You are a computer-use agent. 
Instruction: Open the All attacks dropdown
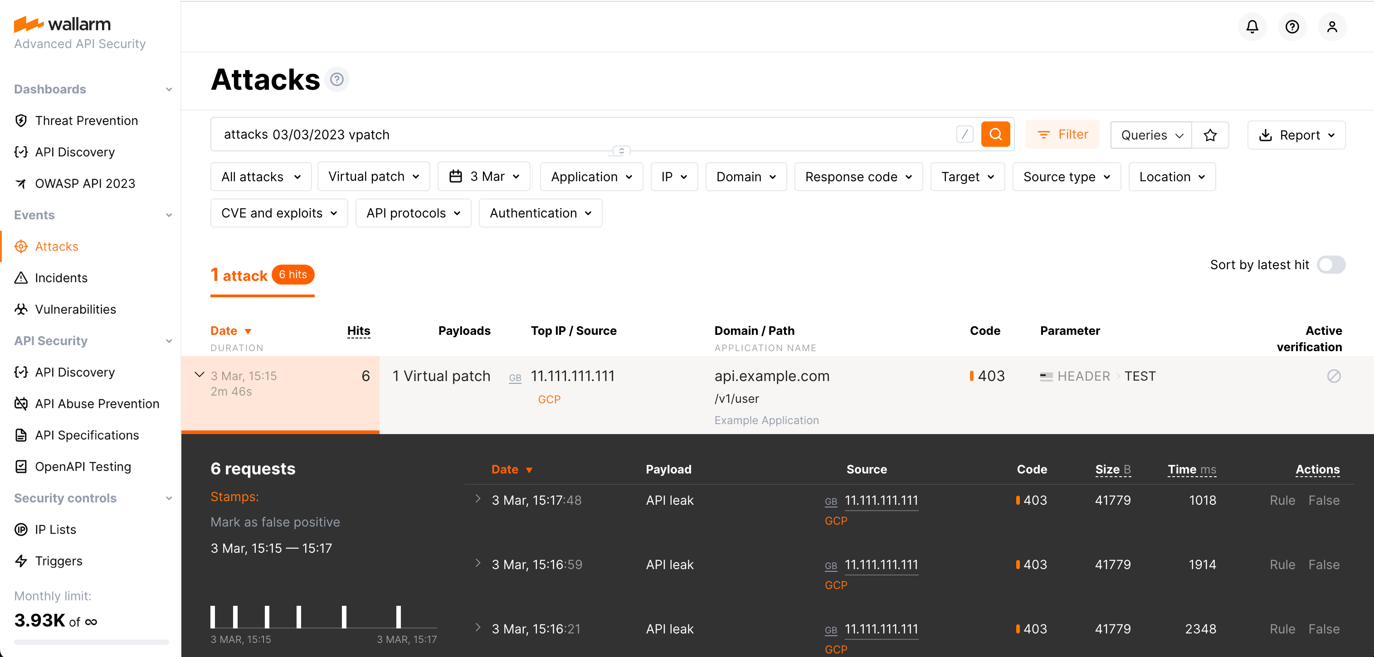pos(260,176)
